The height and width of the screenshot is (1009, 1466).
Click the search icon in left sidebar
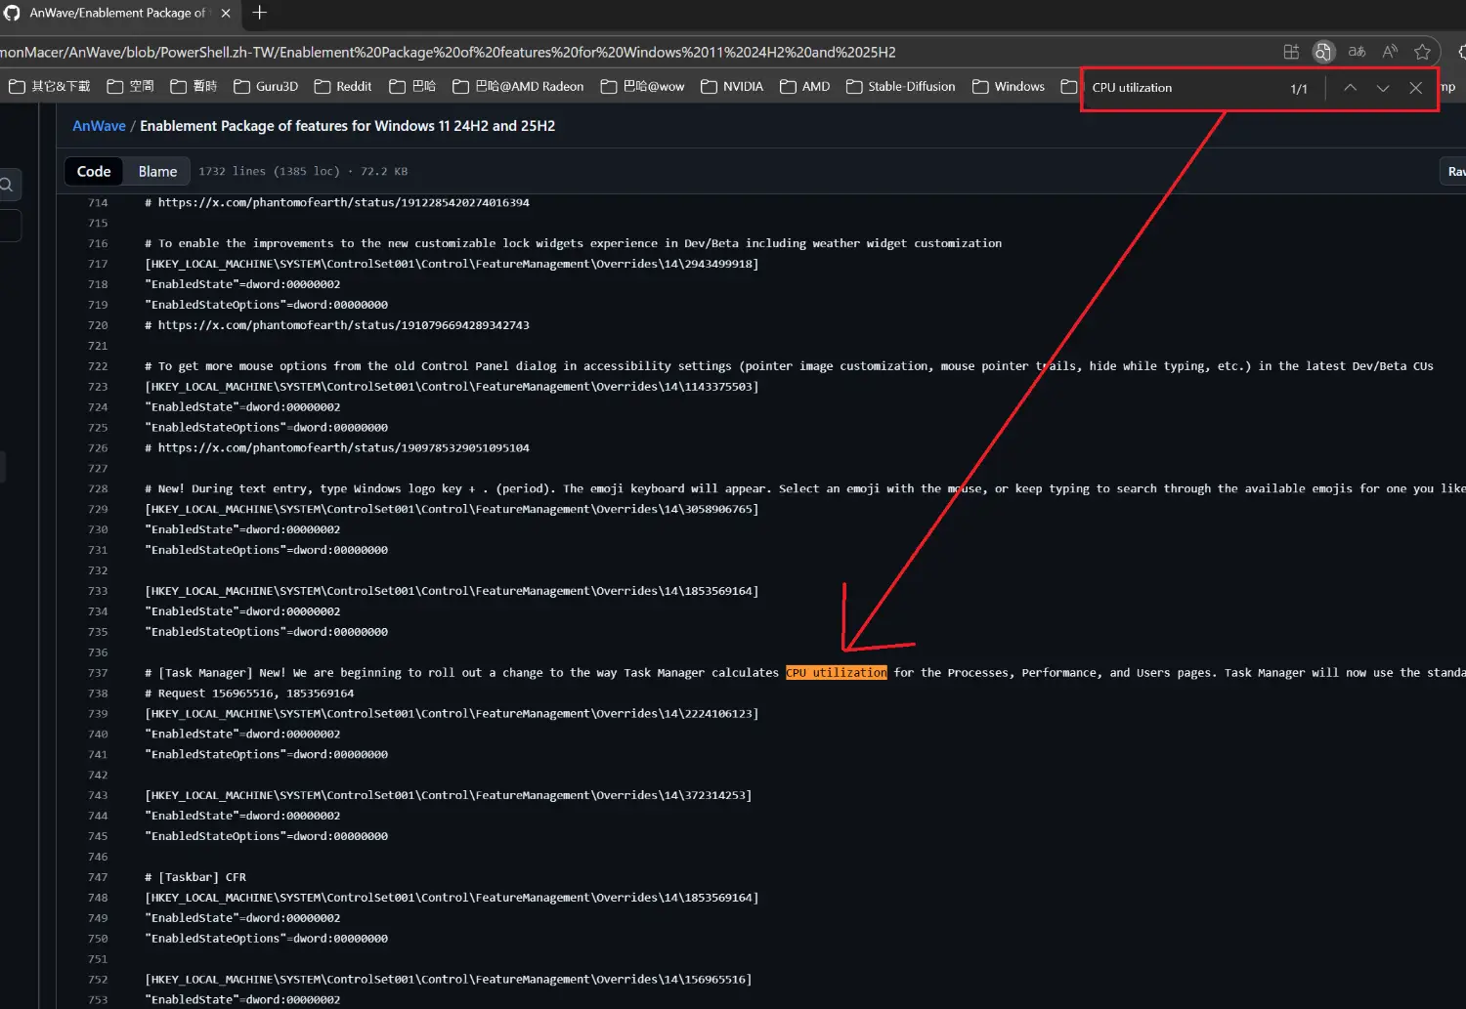point(8,185)
